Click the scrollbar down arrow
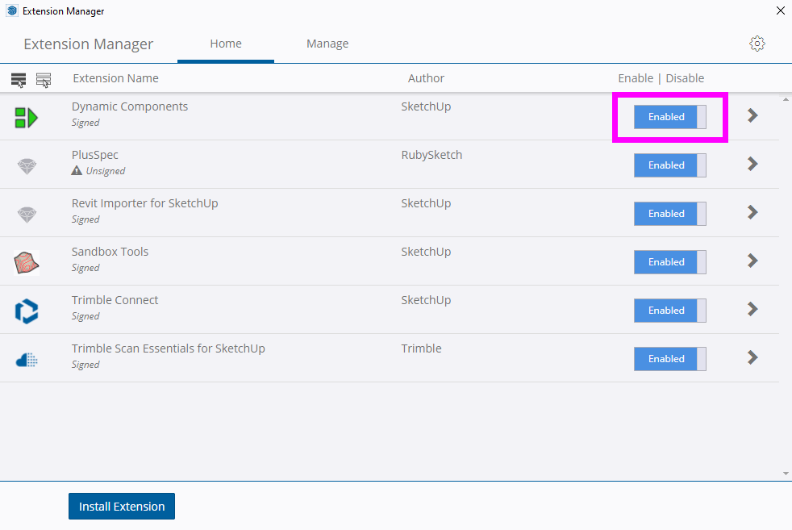792x530 pixels. [x=786, y=474]
